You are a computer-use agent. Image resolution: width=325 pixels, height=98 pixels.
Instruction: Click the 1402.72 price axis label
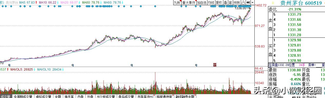(261, 5)
